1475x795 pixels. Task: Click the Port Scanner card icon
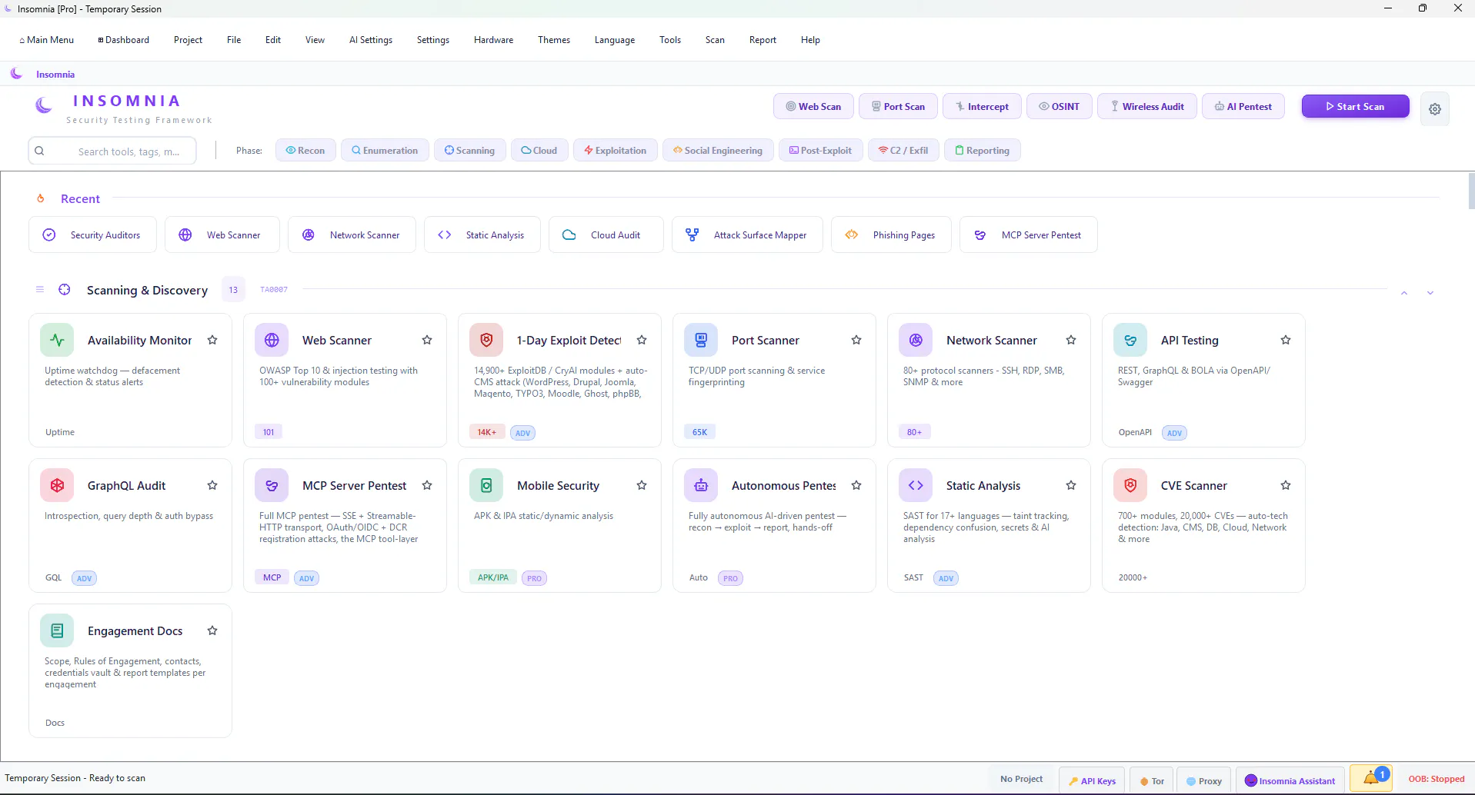(701, 340)
